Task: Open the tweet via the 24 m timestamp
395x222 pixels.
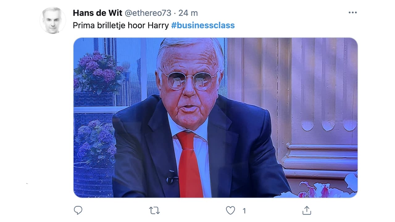Action: (x=188, y=13)
